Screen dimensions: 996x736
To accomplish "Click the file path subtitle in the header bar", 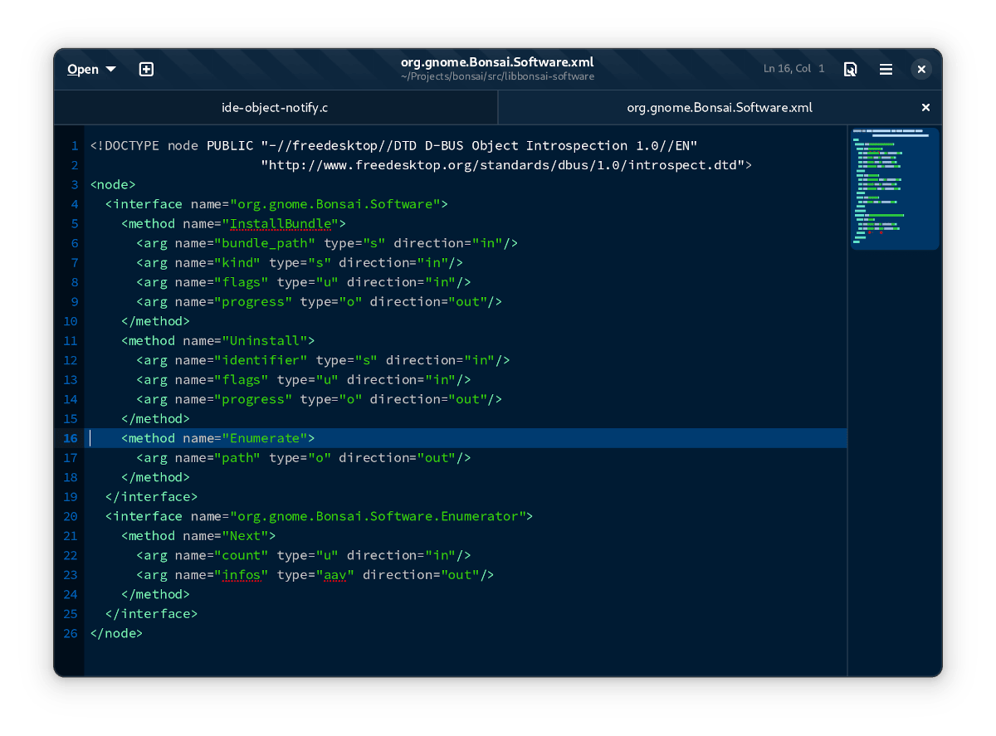I will coord(496,77).
